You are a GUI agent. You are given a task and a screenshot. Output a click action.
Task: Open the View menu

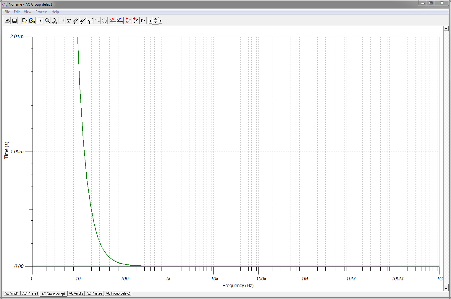click(x=28, y=12)
